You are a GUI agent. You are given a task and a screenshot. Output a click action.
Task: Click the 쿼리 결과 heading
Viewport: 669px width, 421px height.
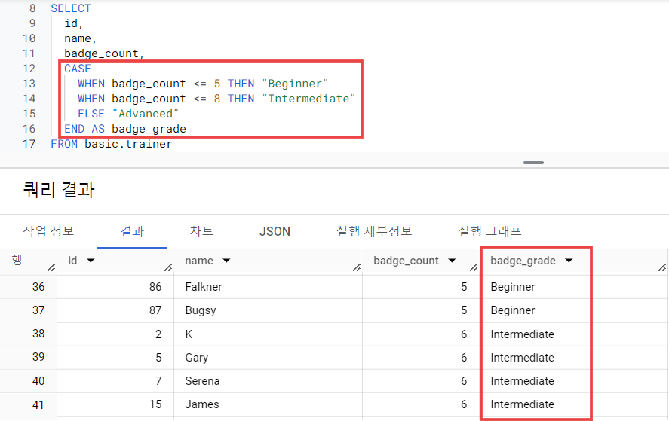coord(58,189)
